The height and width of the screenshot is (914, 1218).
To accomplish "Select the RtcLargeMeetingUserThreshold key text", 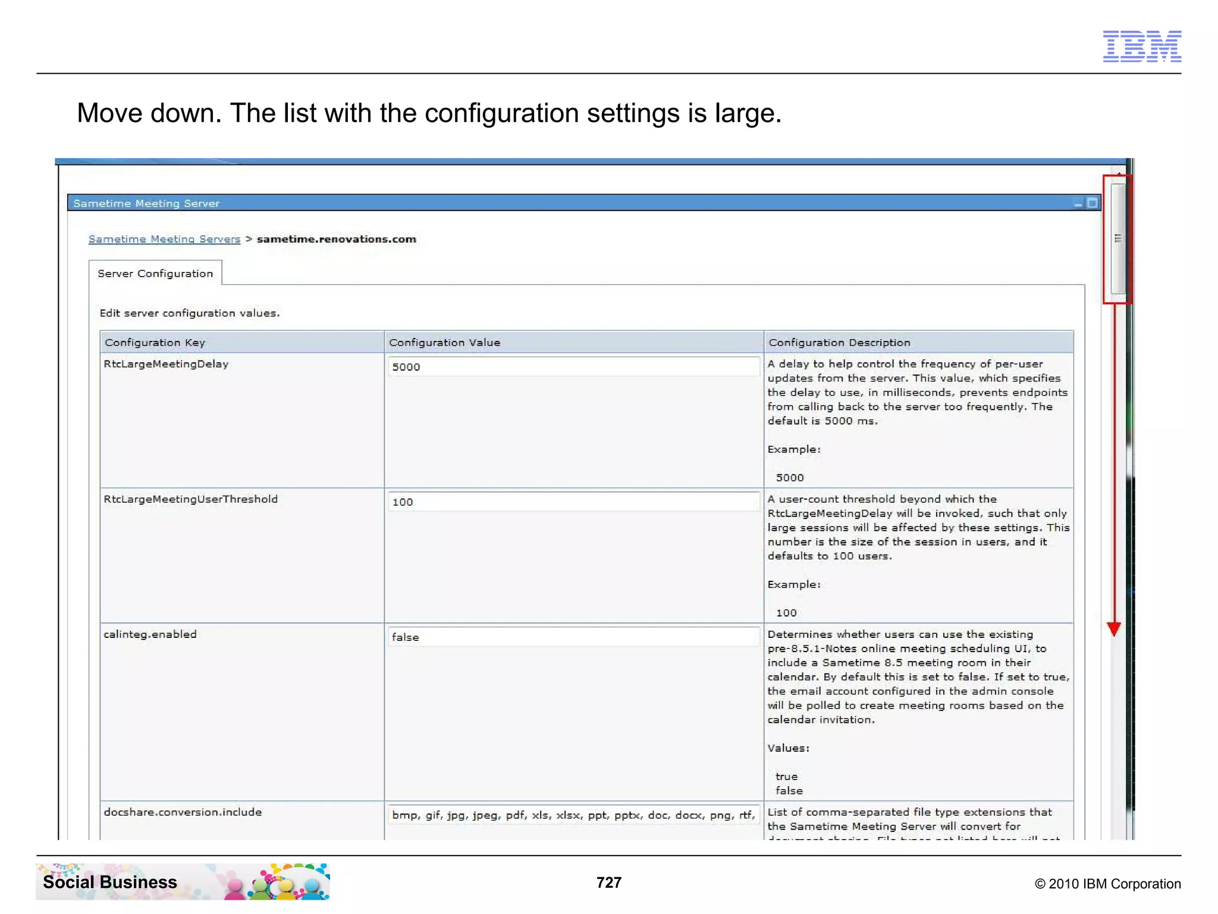I will [x=190, y=499].
